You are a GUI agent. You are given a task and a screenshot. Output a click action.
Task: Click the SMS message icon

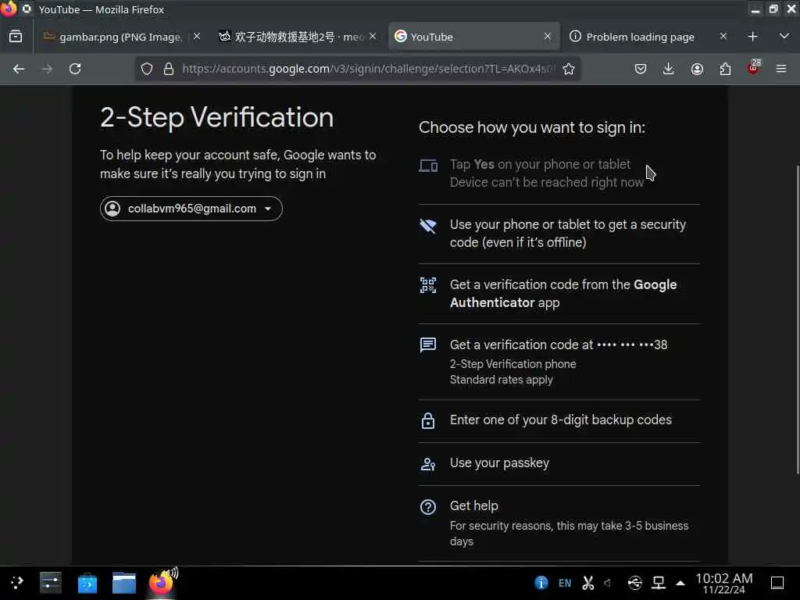428,345
